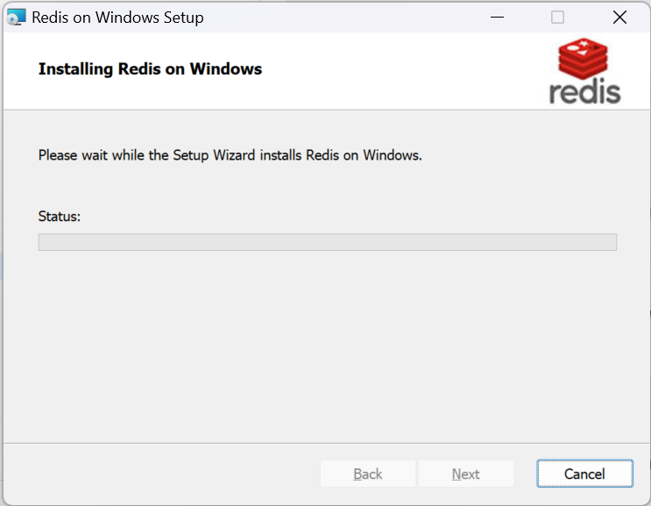Screen dimensions: 651x506
Task: Click the greyed-out maximize button
Action: tap(557, 18)
